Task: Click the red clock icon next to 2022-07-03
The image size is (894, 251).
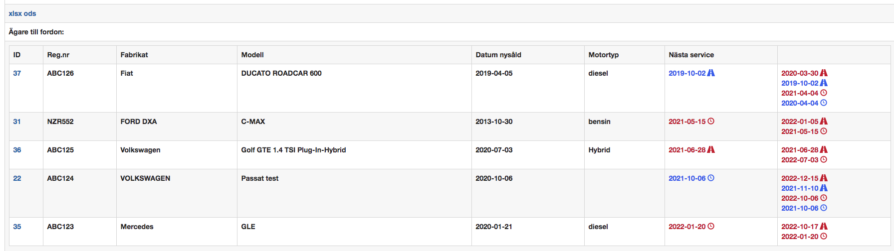Action: [x=824, y=159]
